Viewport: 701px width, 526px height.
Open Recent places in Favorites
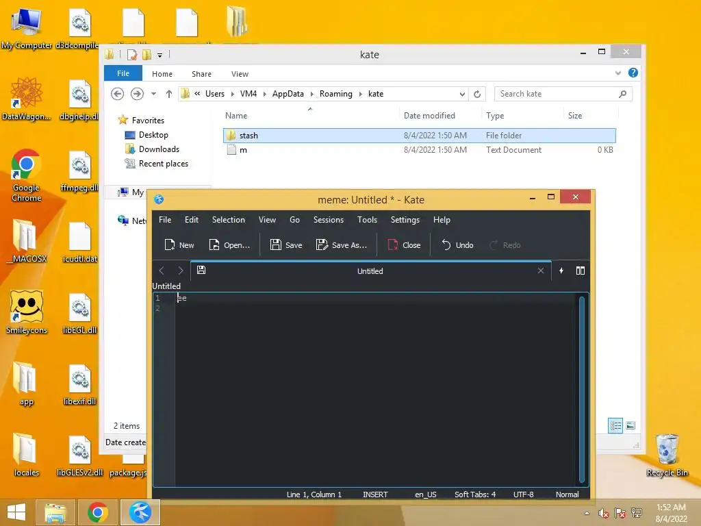click(157, 164)
